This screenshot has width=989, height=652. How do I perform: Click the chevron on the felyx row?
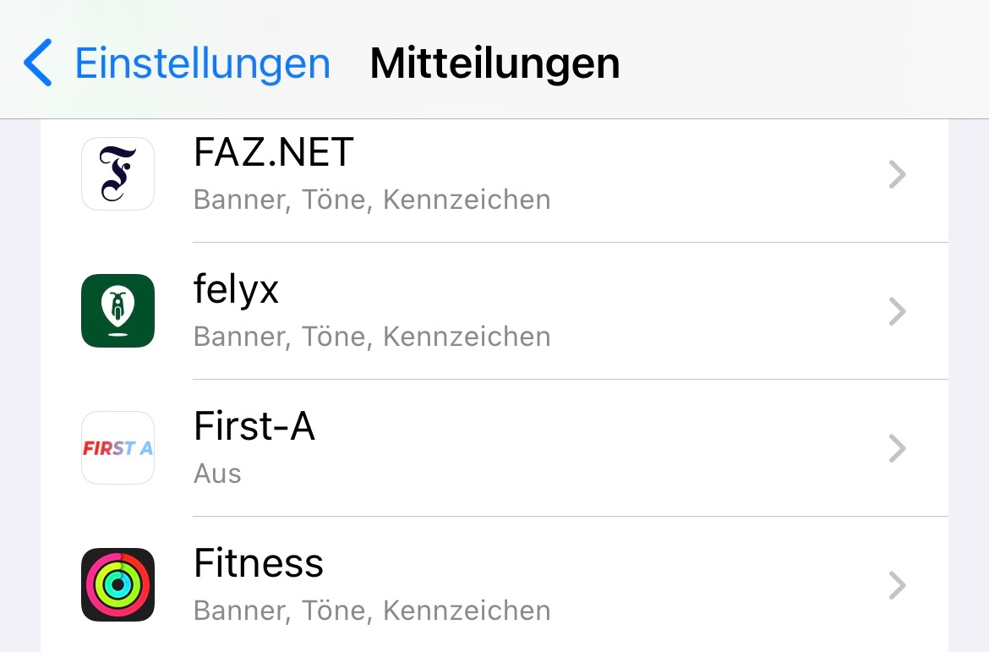(897, 312)
